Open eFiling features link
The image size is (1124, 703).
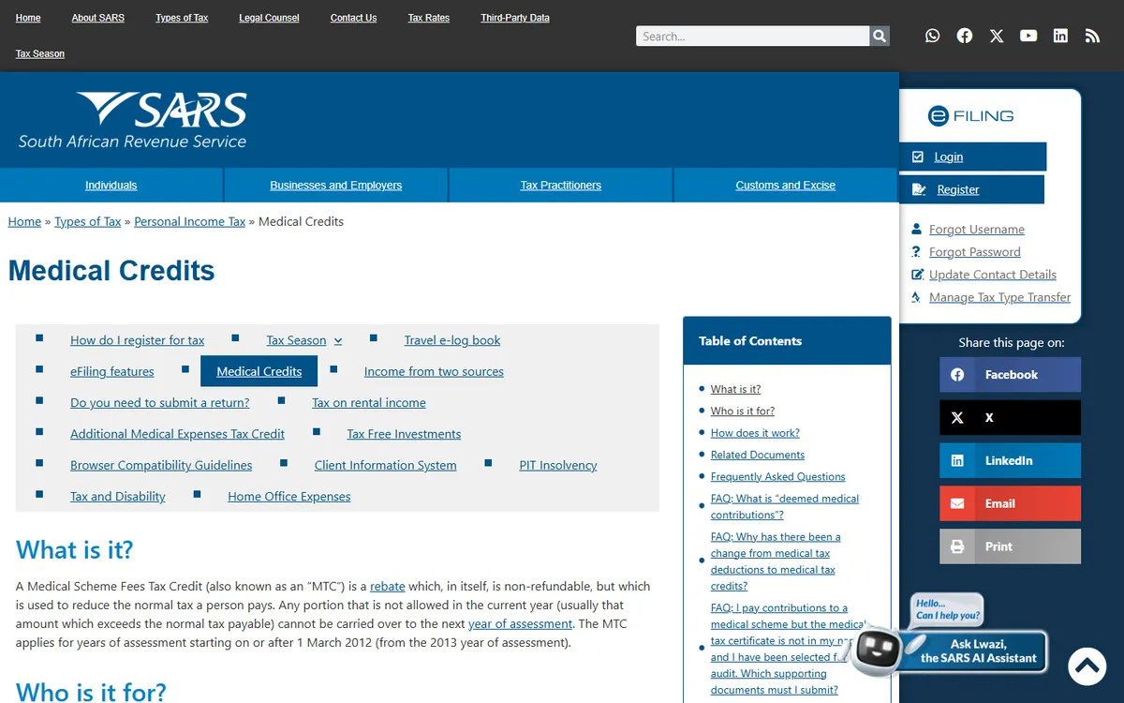[111, 371]
